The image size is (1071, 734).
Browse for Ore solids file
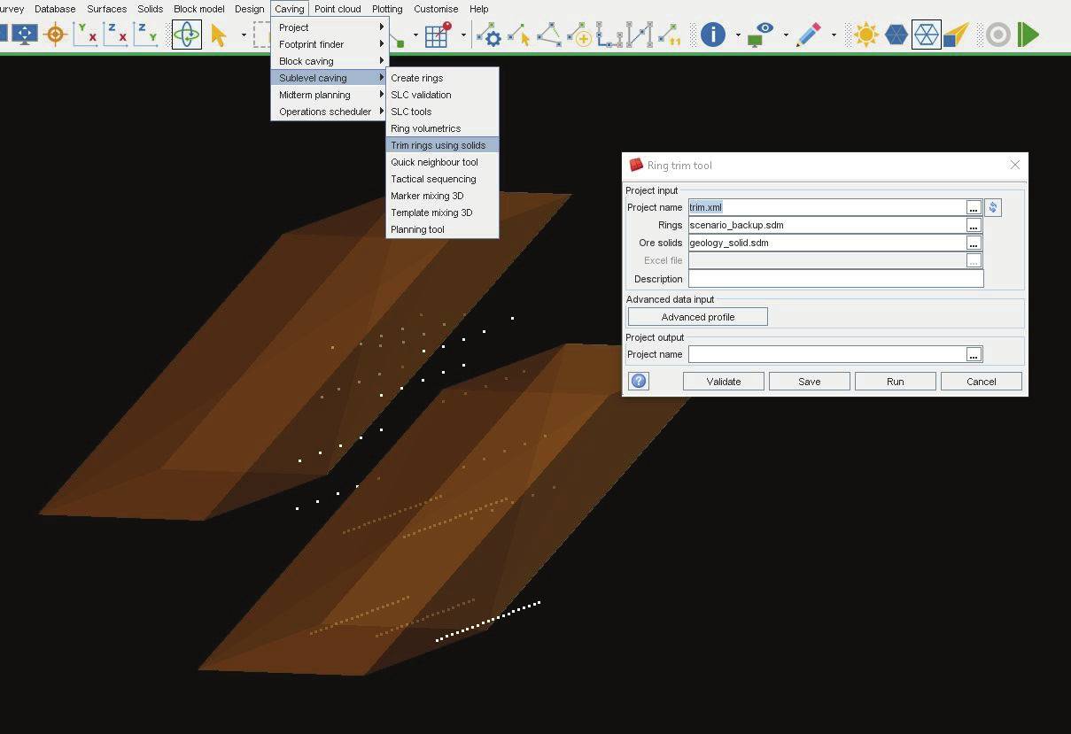[973, 243]
